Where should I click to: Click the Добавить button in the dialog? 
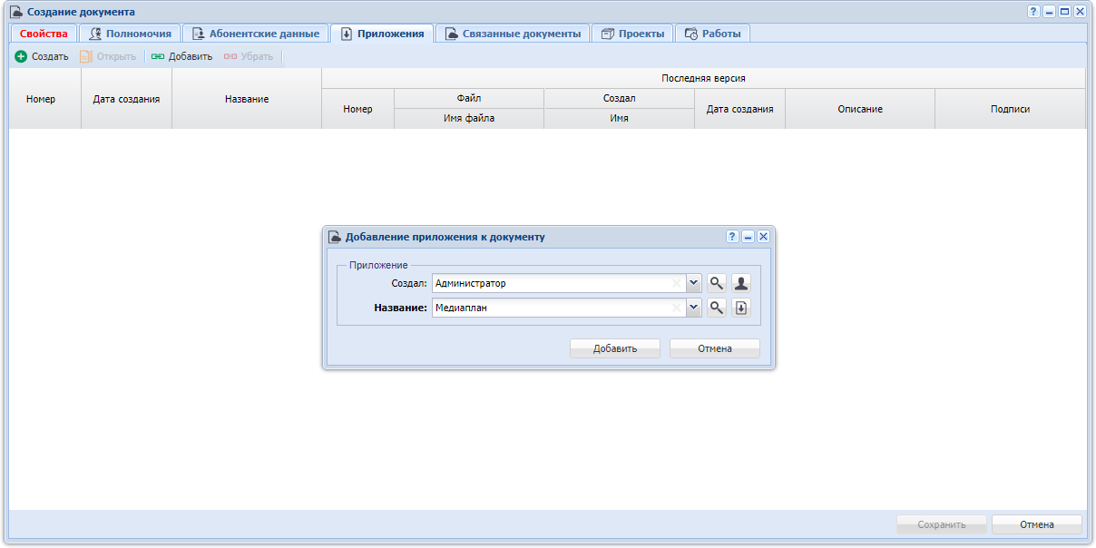615,348
